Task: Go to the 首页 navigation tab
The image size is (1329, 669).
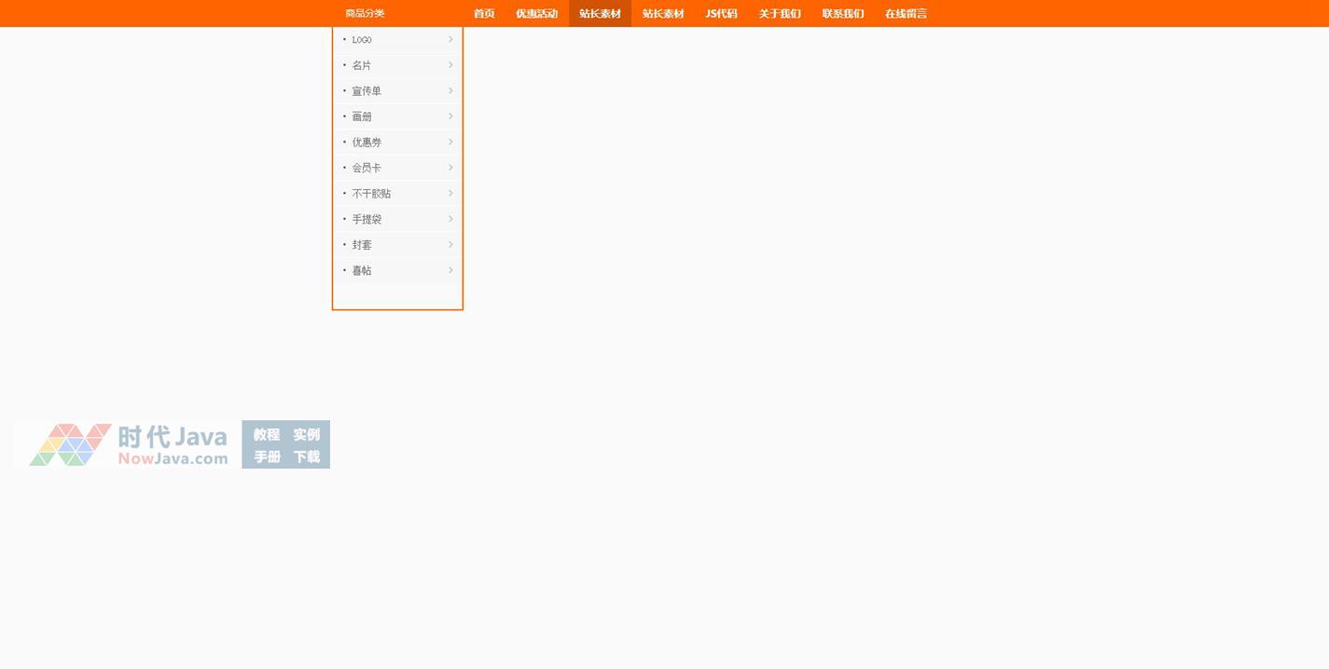Action: point(484,13)
